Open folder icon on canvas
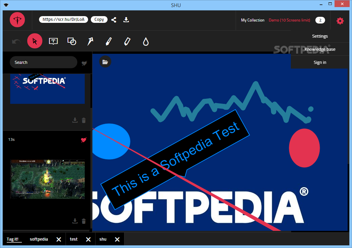This screenshot has width=352, height=248. [x=105, y=62]
